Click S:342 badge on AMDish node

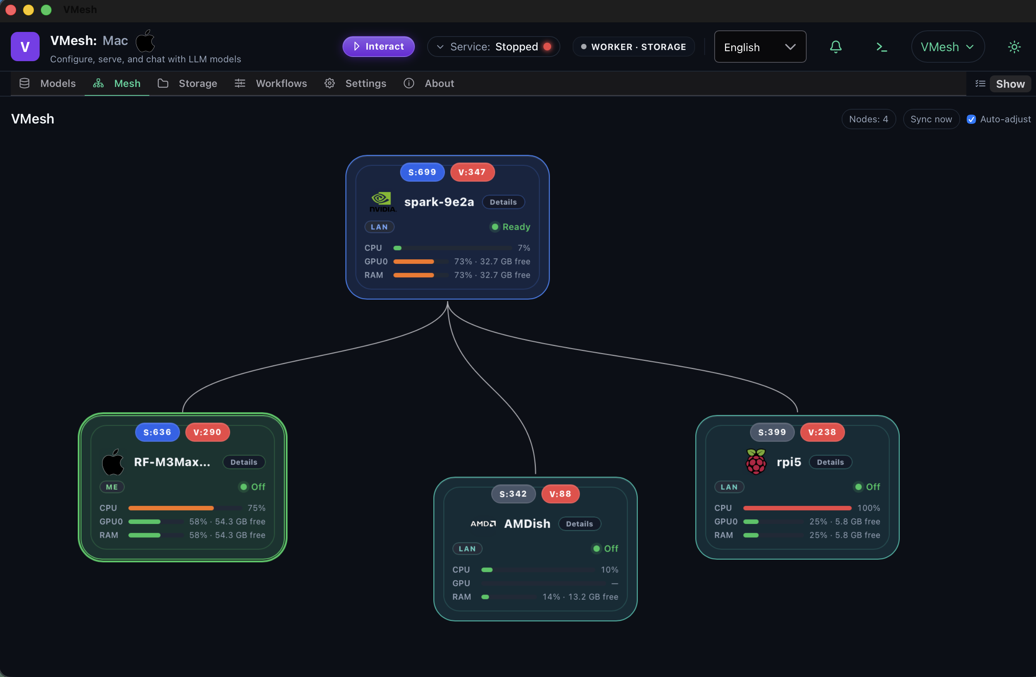point(513,494)
